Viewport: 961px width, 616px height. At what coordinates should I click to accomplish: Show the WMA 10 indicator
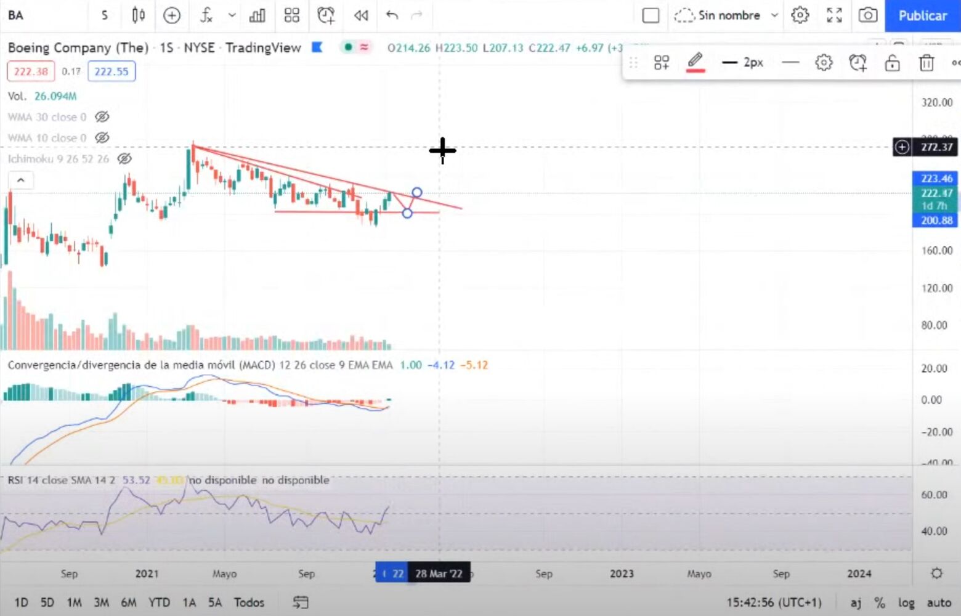pos(102,138)
